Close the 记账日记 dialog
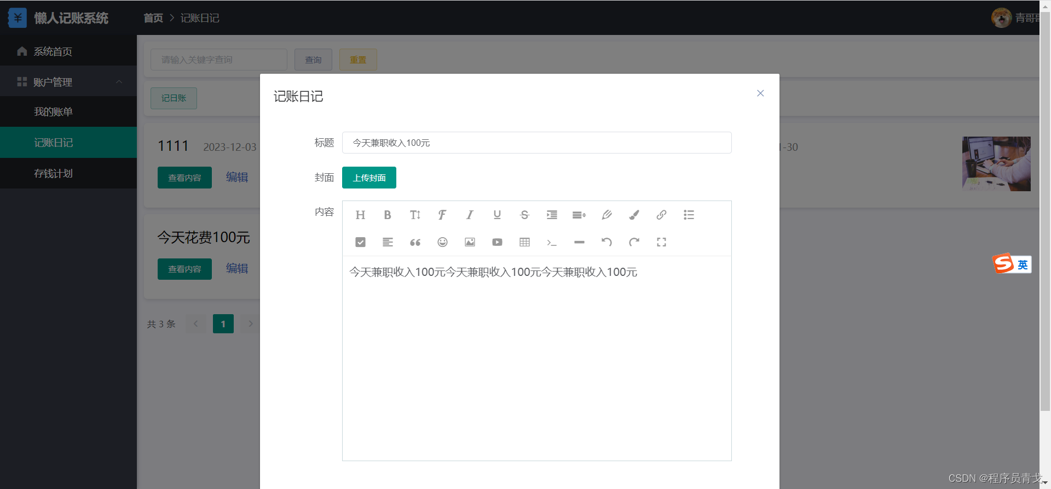The height and width of the screenshot is (489, 1051). [760, 93]
